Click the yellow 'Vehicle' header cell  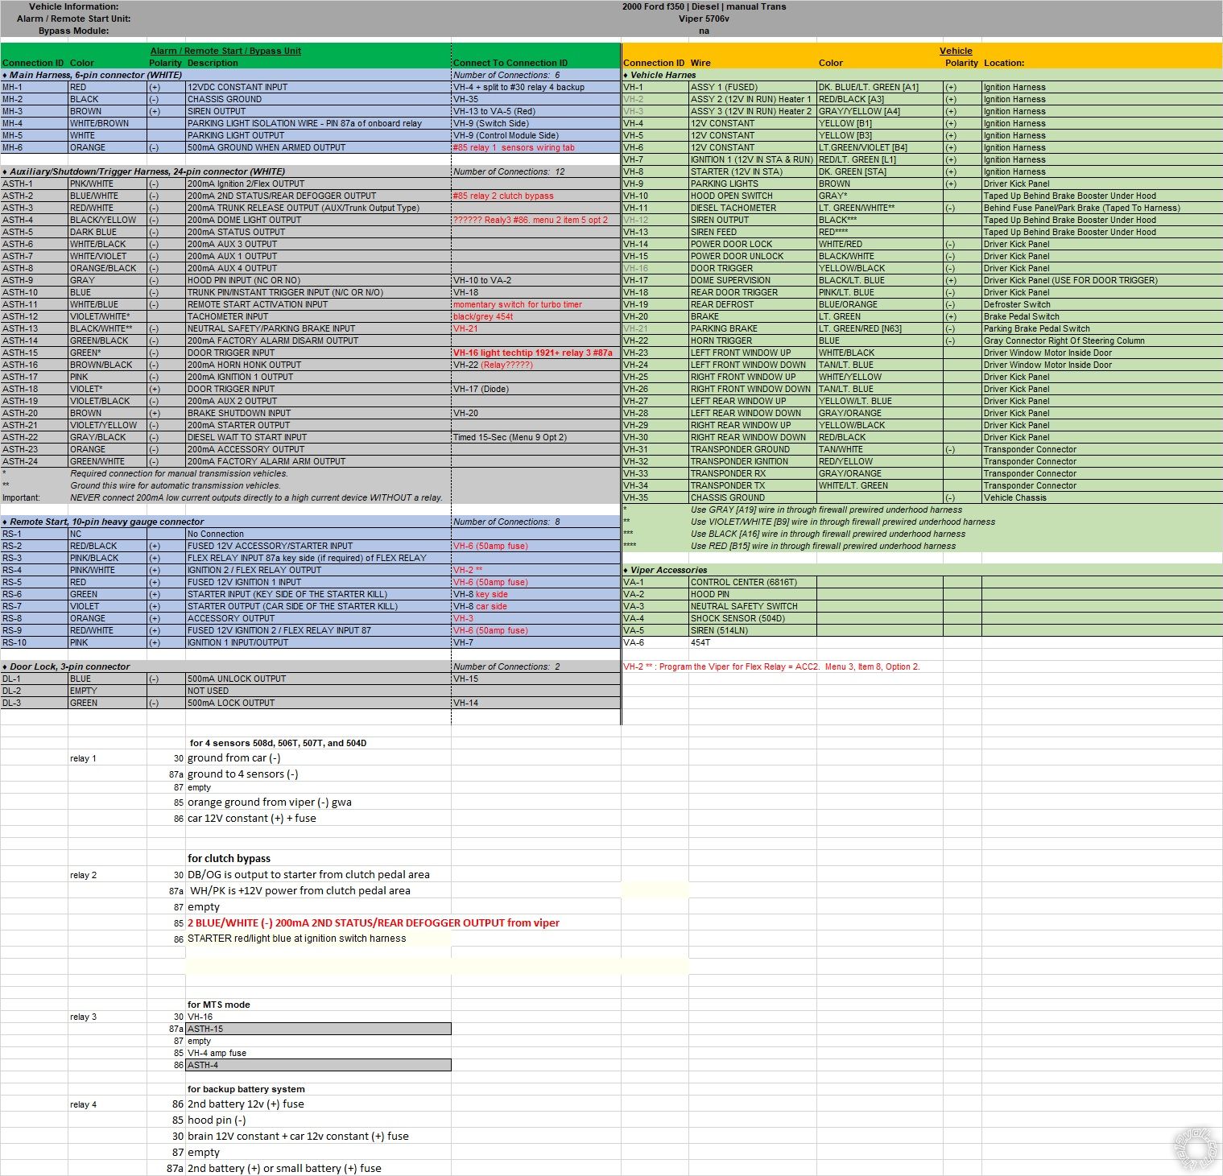[x=956, y=51]
